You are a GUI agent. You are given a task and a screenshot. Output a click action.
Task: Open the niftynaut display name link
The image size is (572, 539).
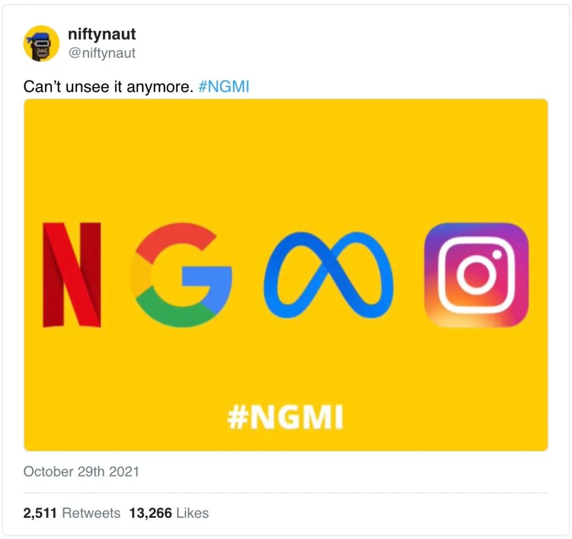tap(102, 34)
